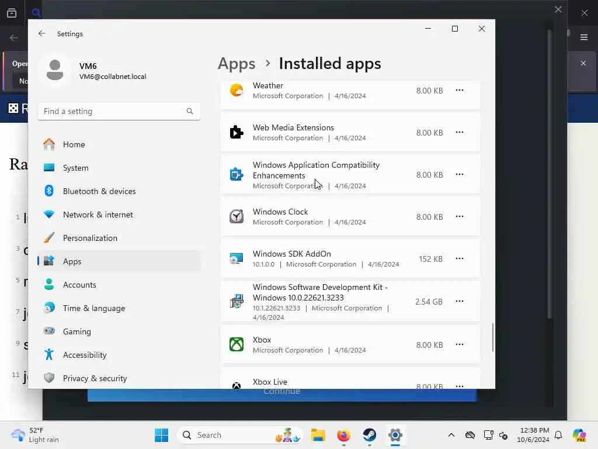Open the hamburger menu in background window
598x449 pixels.
pos(584,37)
